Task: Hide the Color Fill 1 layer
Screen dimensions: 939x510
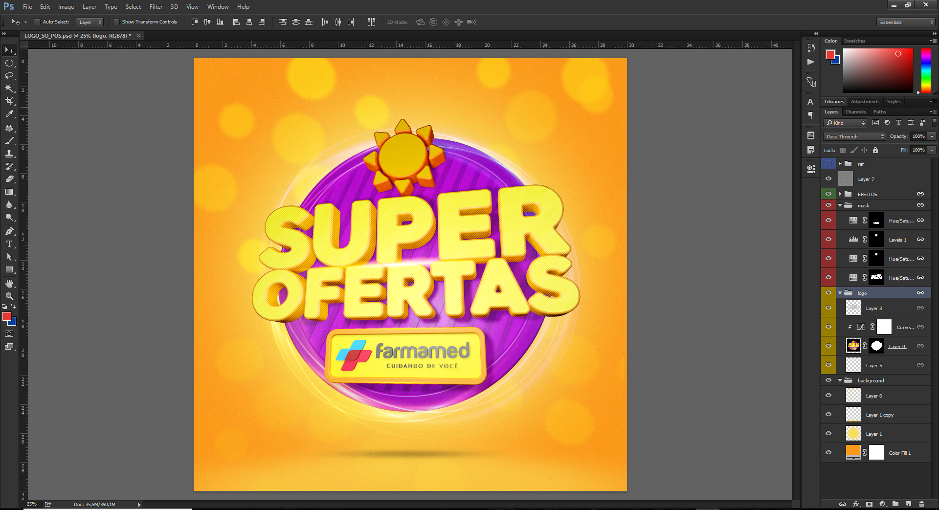Action: pyautogui.click(x=828, y=453)
